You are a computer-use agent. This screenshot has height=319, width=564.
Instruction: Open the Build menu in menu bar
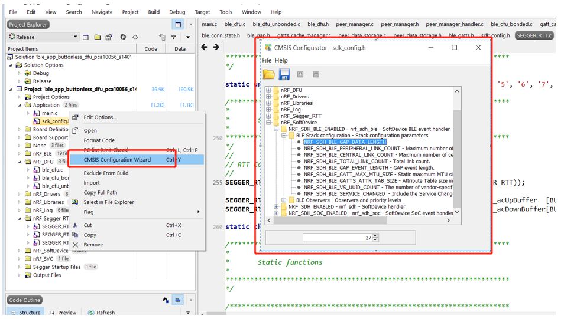tap(154, 12)
